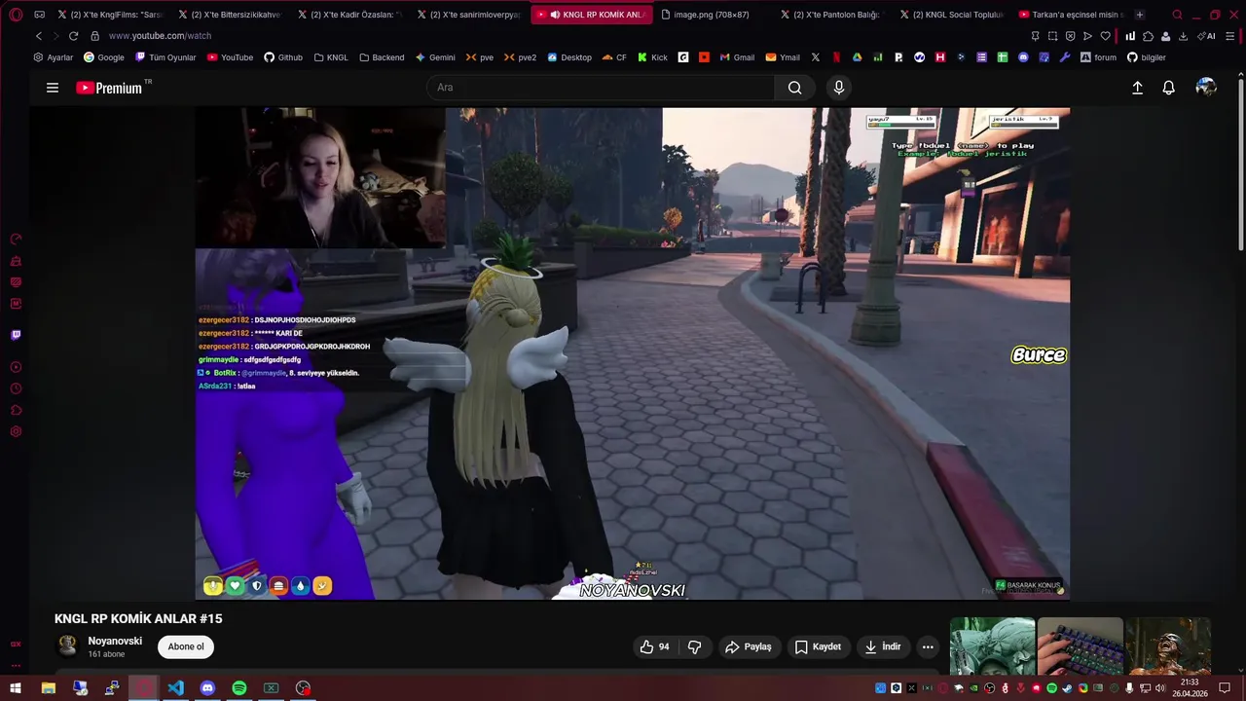
Task: Open the YouTube account avatar menu
Action: (1206, 88)
